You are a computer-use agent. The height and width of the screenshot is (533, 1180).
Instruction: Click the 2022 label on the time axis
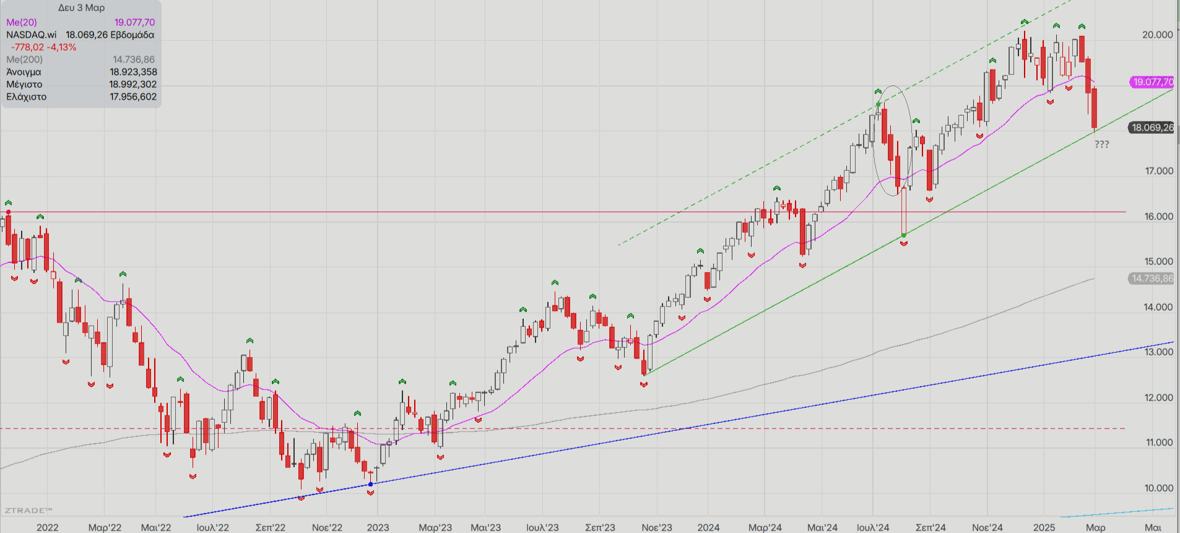tap(48, 527)
